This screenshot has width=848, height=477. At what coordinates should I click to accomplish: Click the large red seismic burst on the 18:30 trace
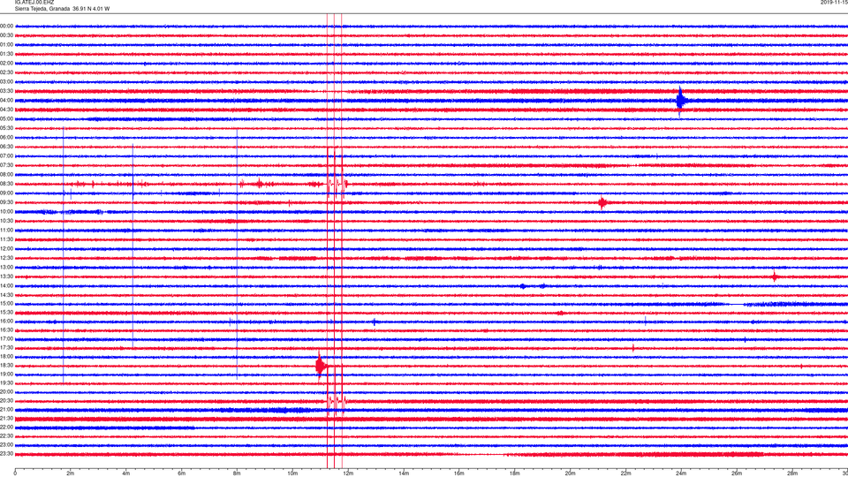[x=321, y=366]
